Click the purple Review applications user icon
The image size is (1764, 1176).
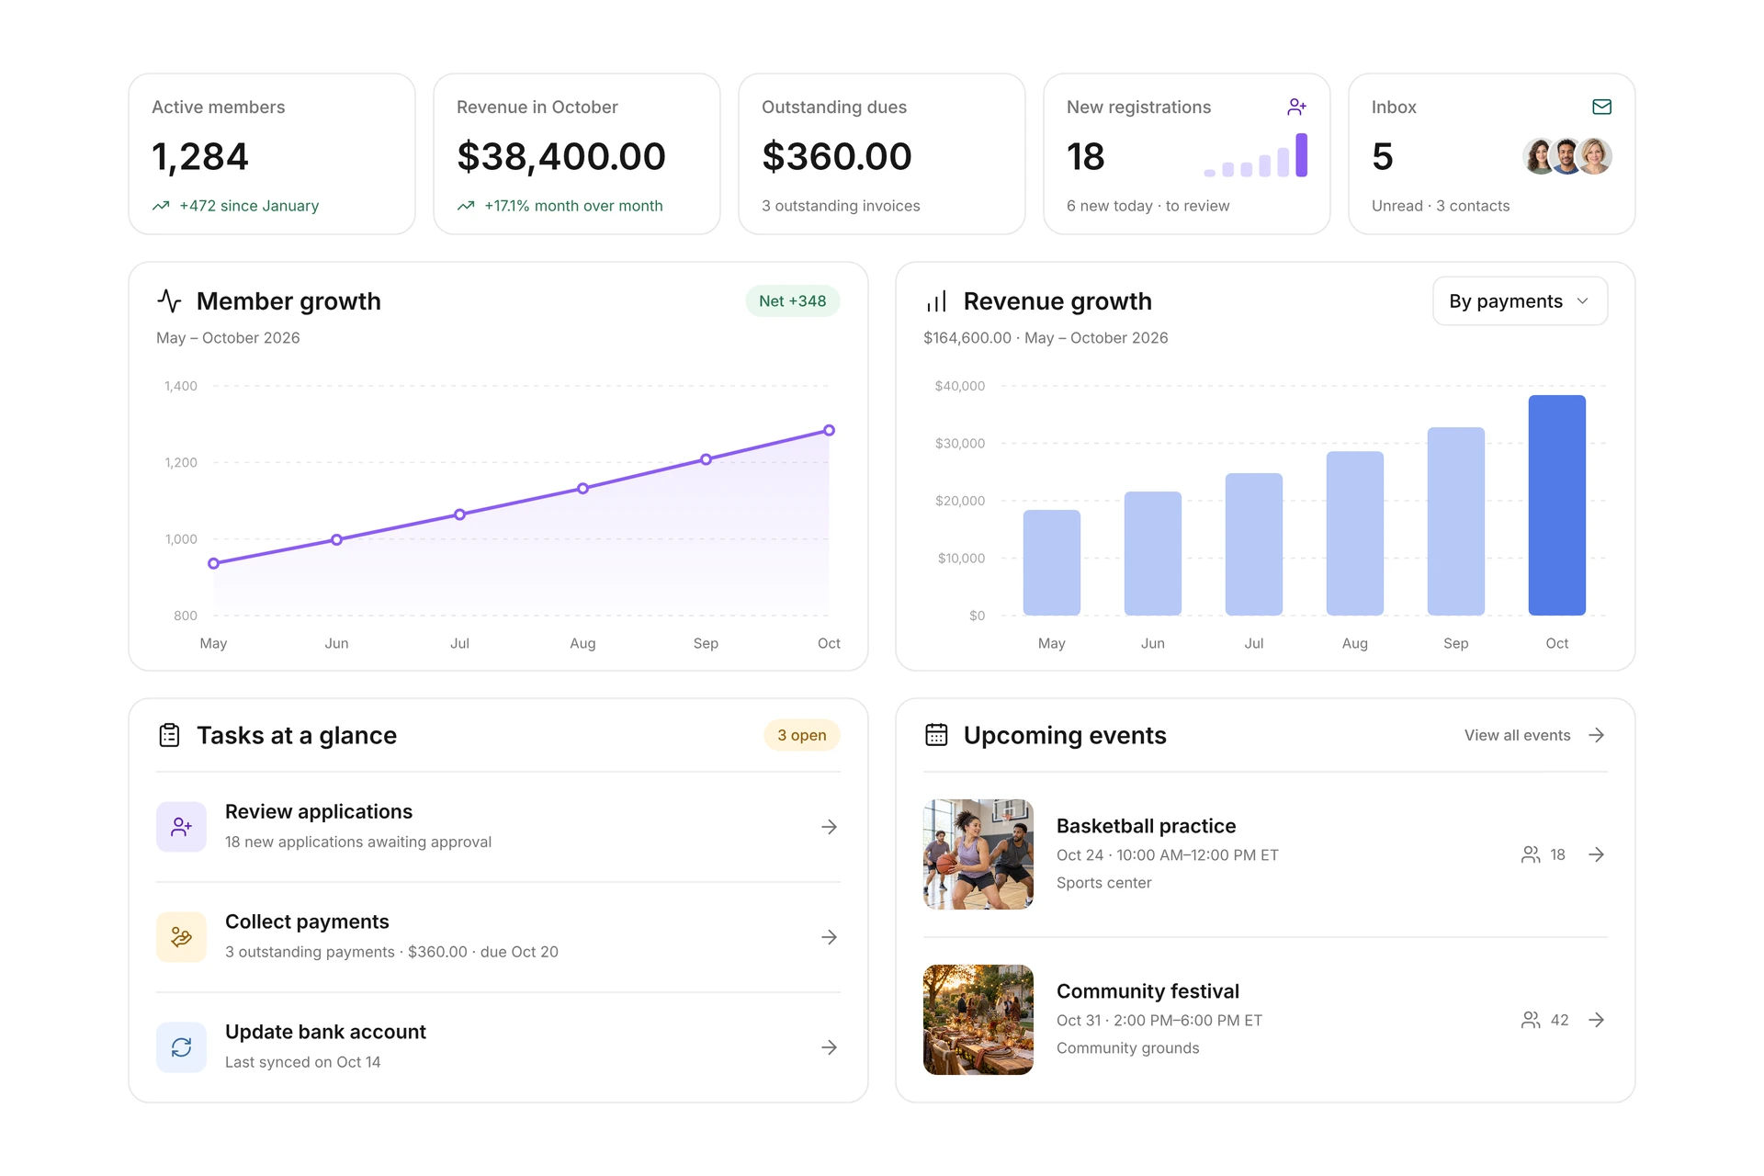[181, 827]
